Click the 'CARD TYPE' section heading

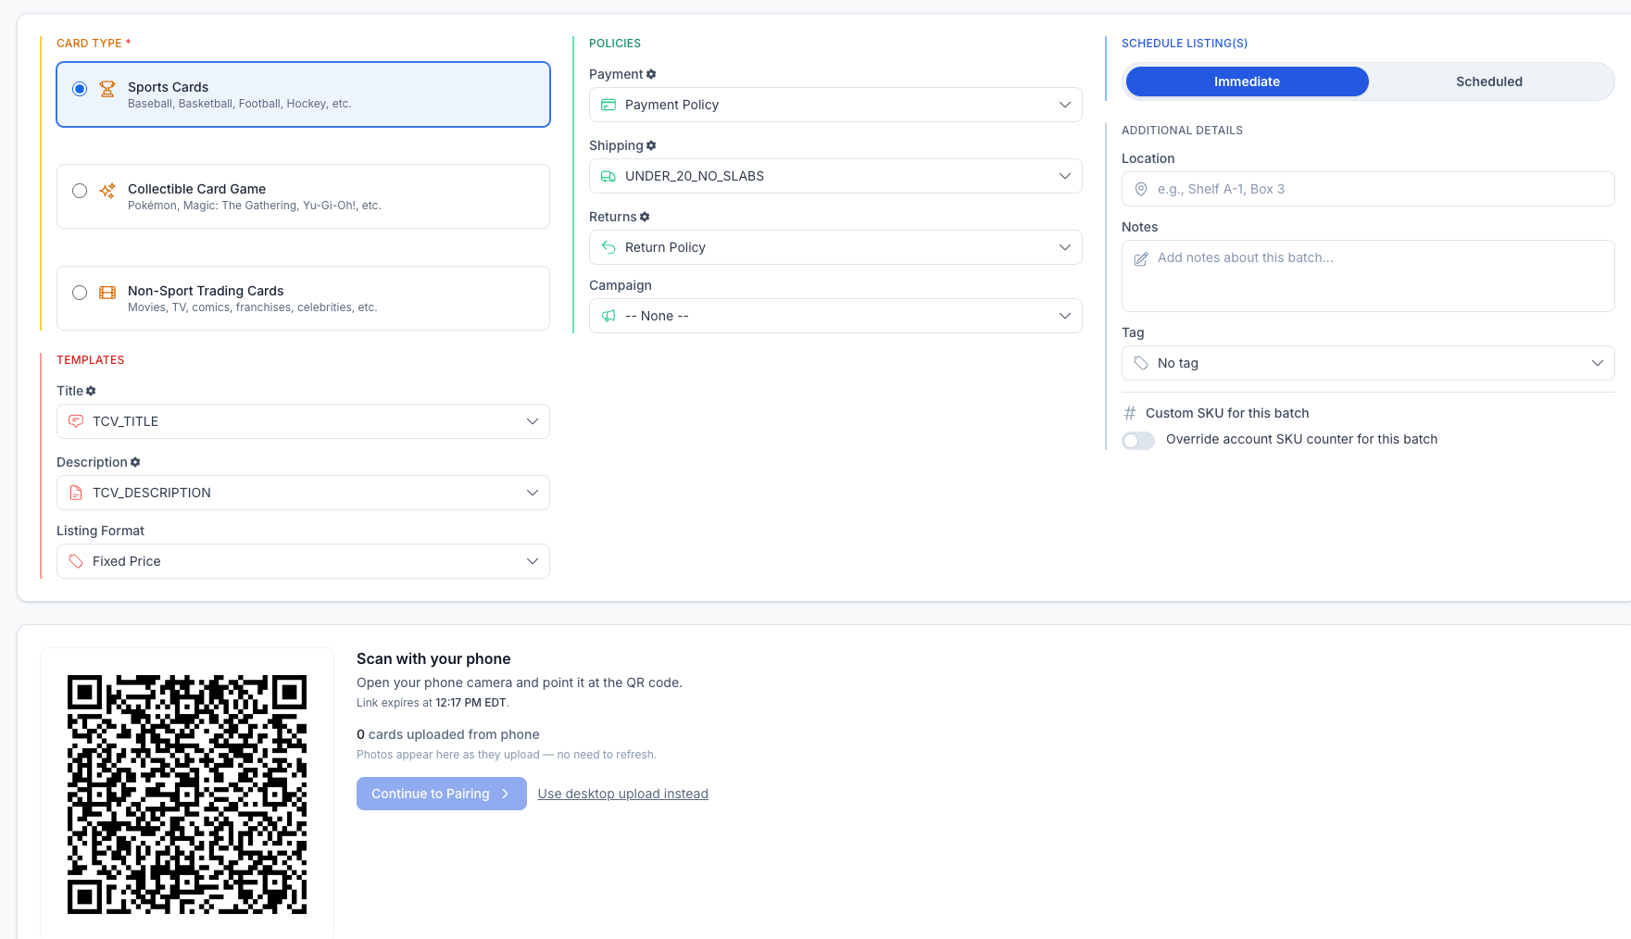pos(94,44)
